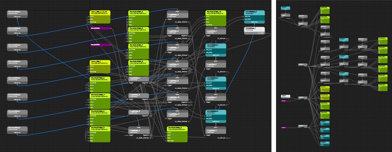Screen dimensions: 392x152
Task: Select the LogicDelay_3 node
Action: (x=138, y=113)
